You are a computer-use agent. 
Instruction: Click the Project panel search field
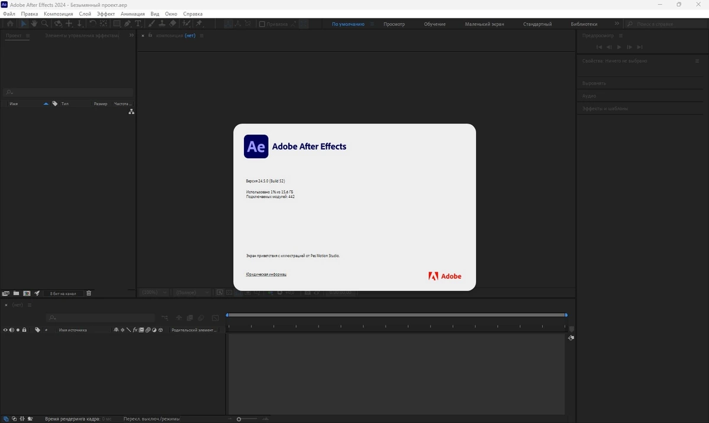pyautogui.click(x=68, y=92)
